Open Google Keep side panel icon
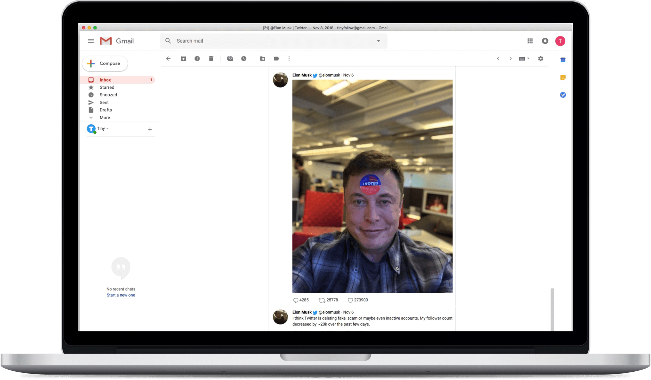651x380 pixels. [x=563, y=77]
